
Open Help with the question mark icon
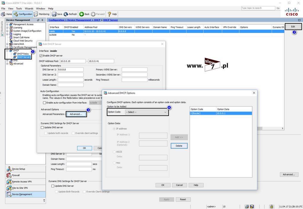pyautogui.click(x=109, y=14)
